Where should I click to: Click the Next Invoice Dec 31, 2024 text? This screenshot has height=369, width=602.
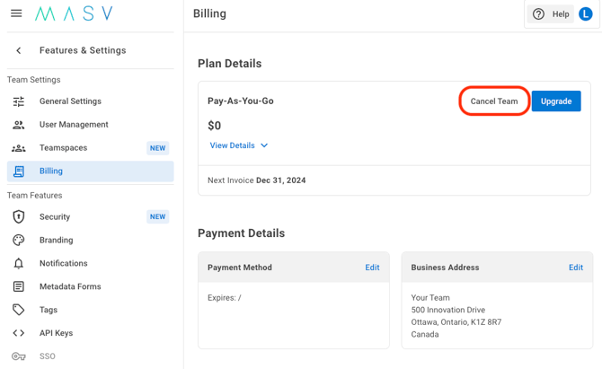(256, 180)
